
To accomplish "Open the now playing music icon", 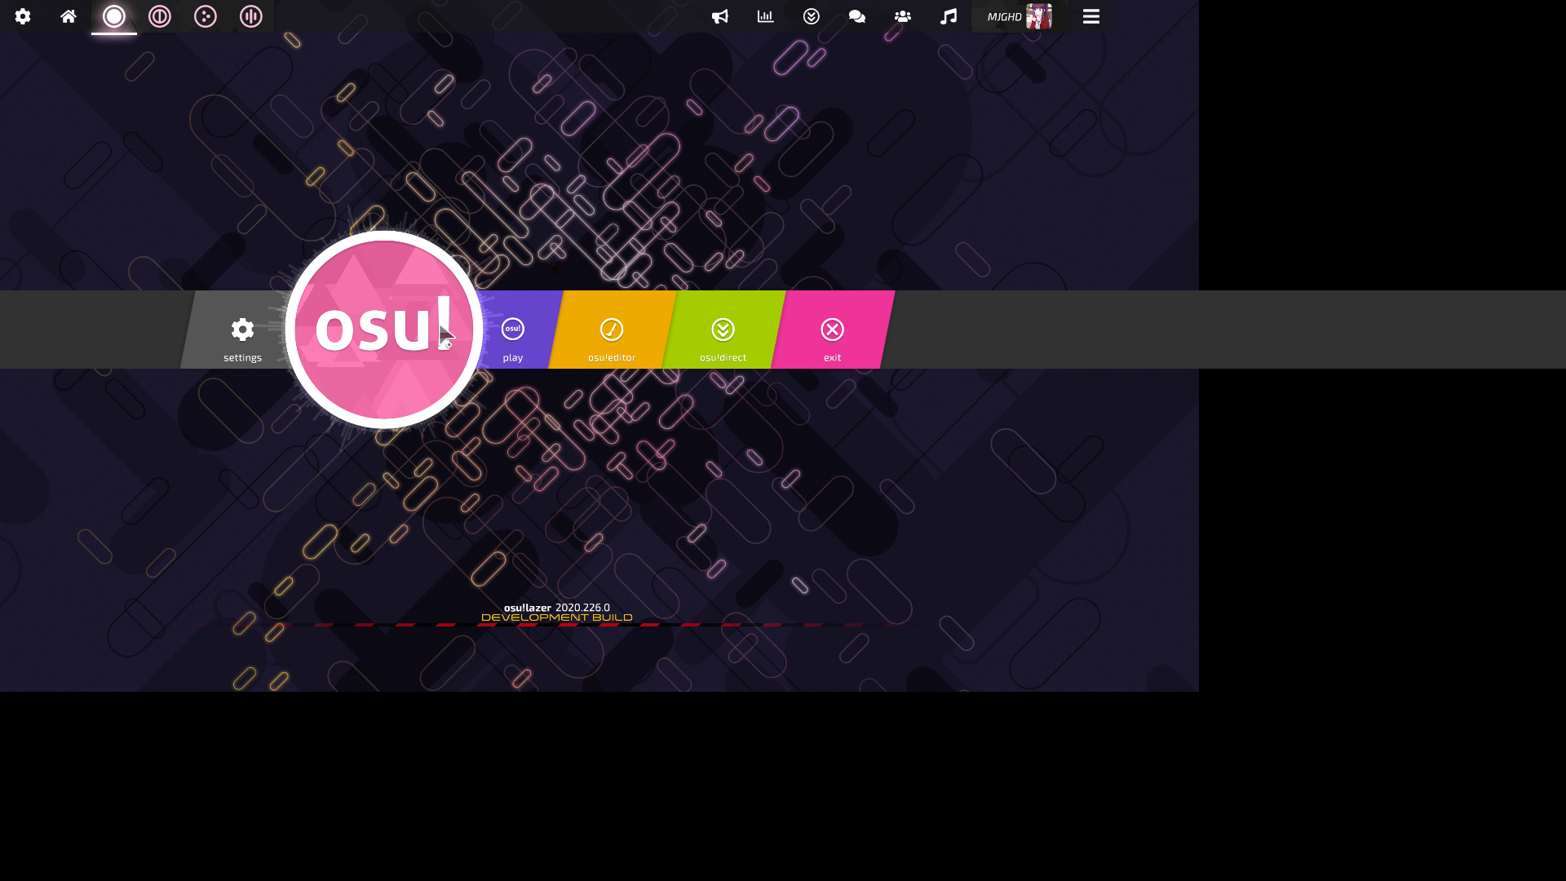I will point(948,16).
